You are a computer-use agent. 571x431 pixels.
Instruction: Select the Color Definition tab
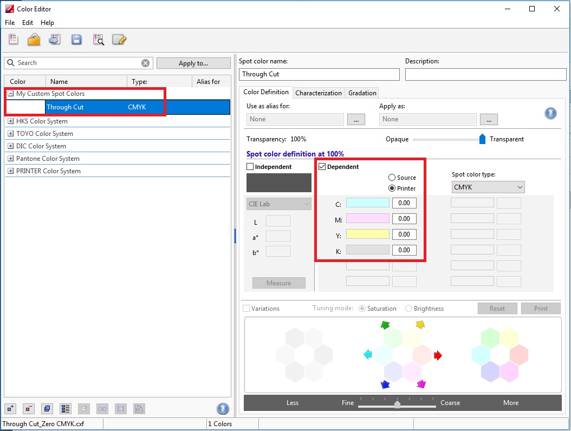click(266, 92)
